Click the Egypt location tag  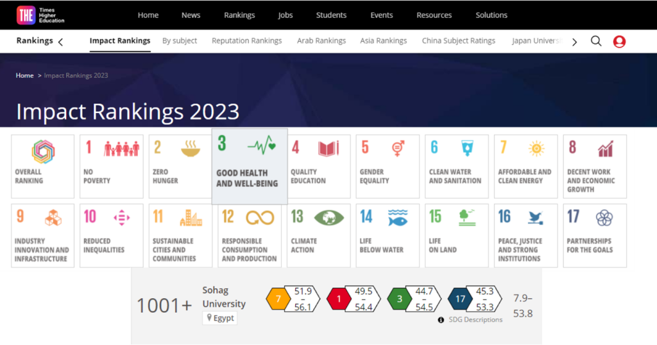(x=220, y=318)
